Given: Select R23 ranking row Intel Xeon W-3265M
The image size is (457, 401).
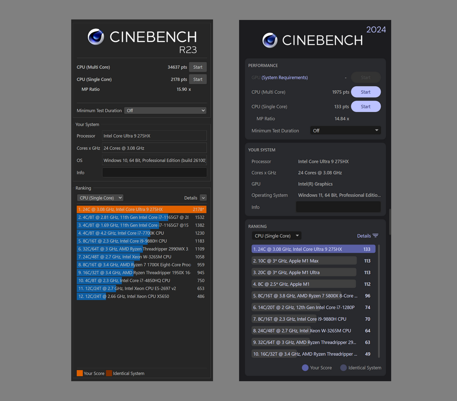Looking at the screenshot, I should 141,257.
